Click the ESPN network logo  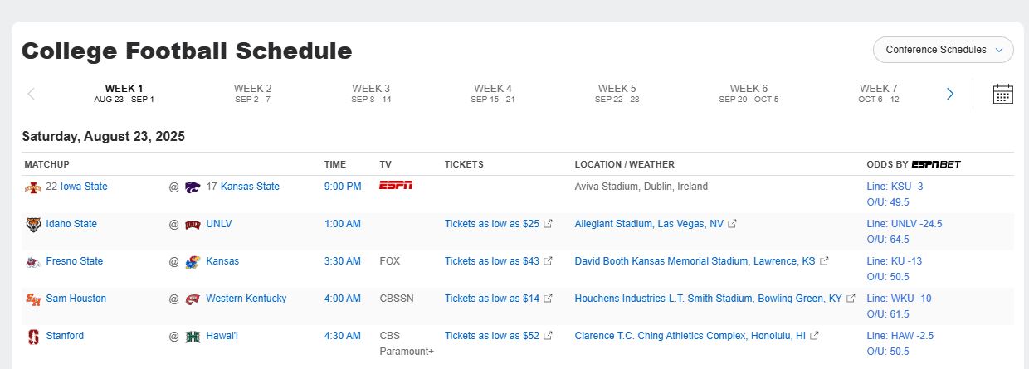coord(396,186)
